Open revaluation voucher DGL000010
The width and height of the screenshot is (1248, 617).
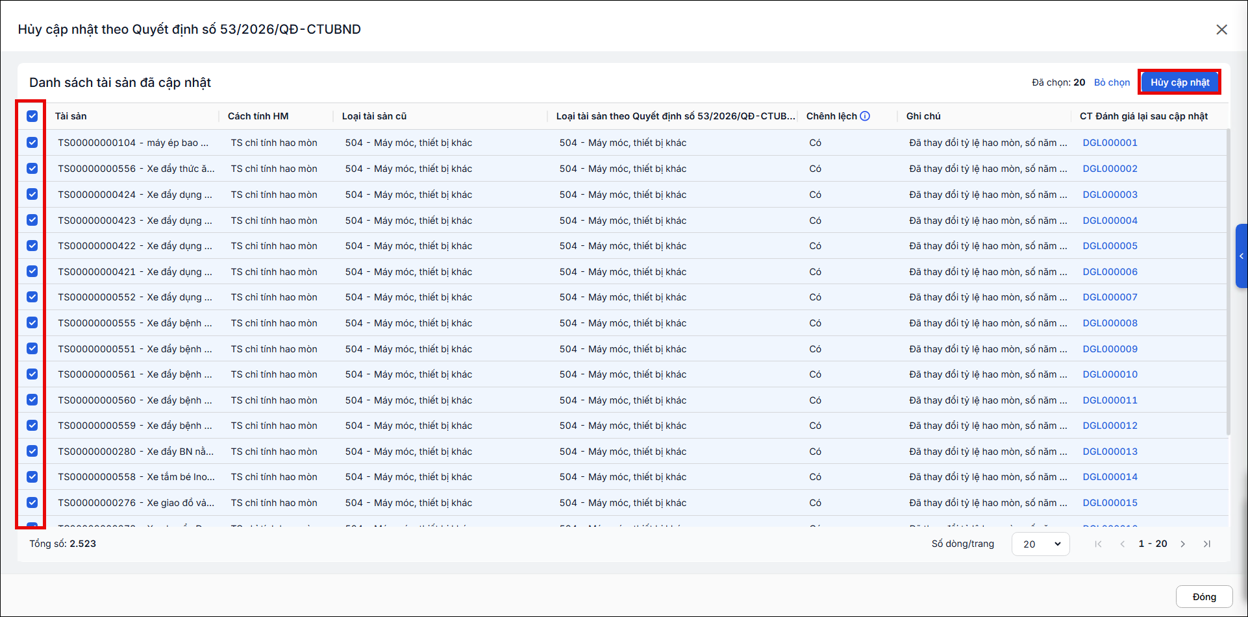pyautogui.click(x=1110, y=374)
